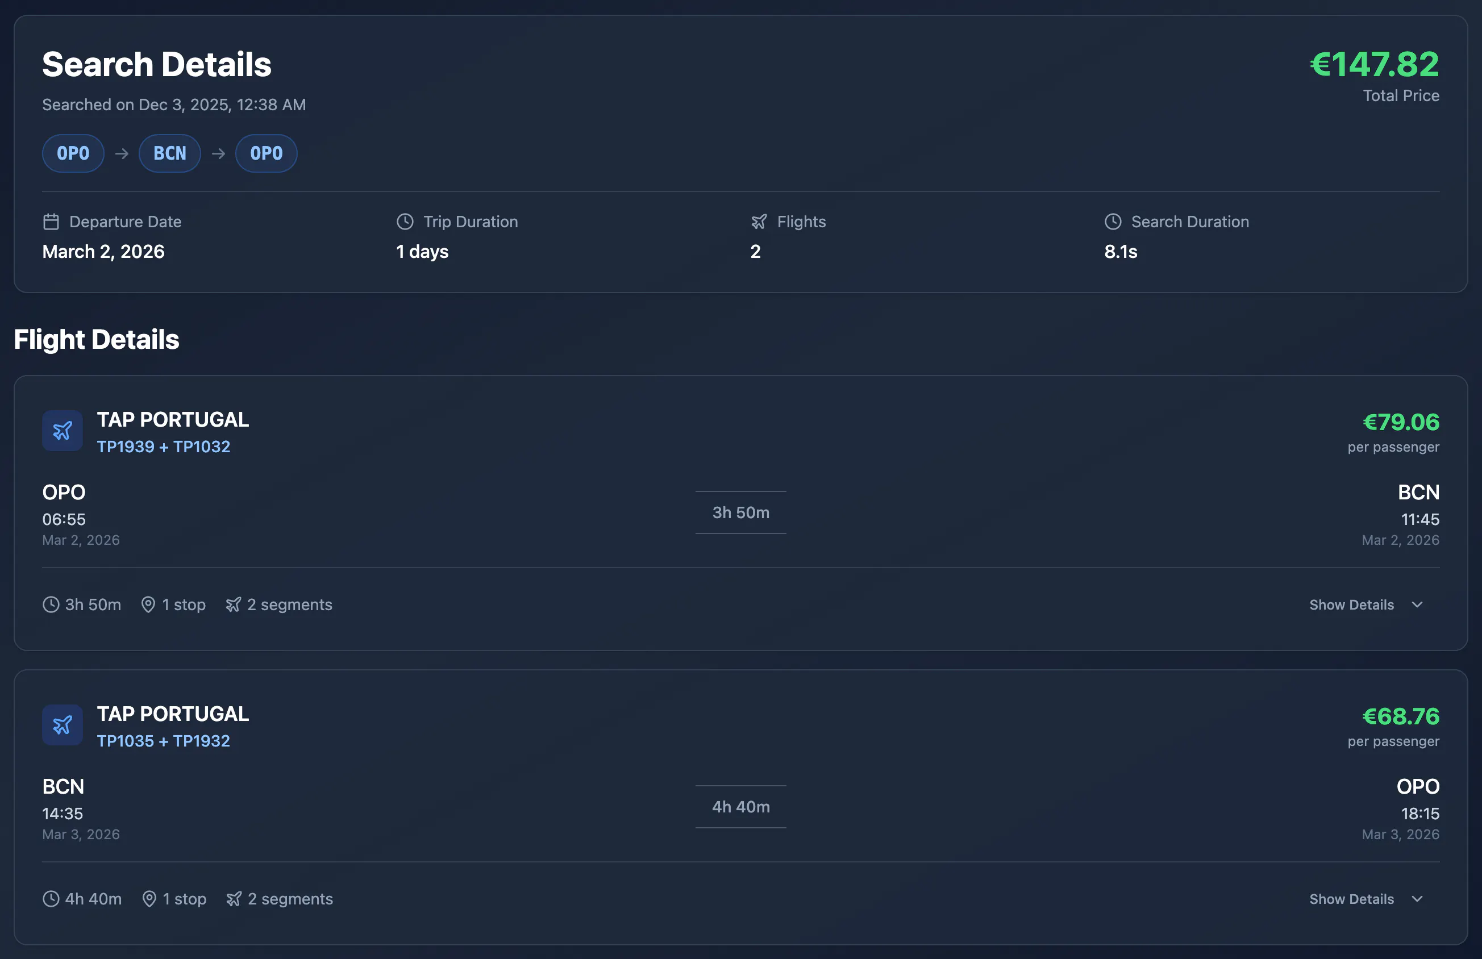Click the '8.1s' search duration value
Image resolution: width=1482 pixels, height=959 pixels.
(x=1121, y=252)
